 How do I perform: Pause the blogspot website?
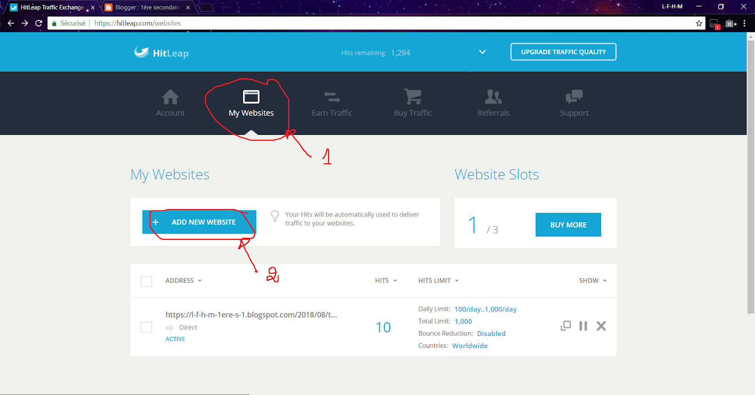coord(583,326)
